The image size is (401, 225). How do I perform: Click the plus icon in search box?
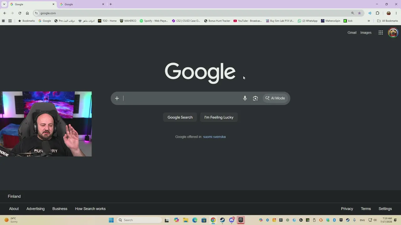tap(117, 98)
